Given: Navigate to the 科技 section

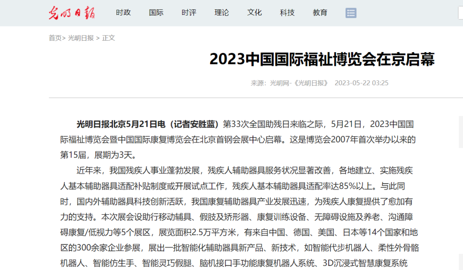Looking at the screenshot, I should (287, 13).
